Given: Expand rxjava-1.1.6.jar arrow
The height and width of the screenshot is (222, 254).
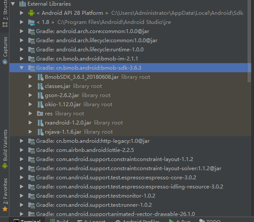Looking at the screenshot, I should coord(30,132).
